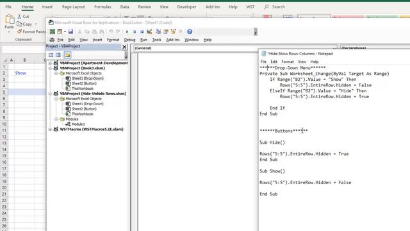The height and width of the screenshot is (231, 410).
Task: Open the Object Browser toolbar icon
Action: click(x=173, y=31)
